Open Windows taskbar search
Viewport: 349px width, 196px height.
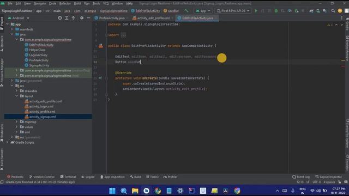(x=124, y=191)
